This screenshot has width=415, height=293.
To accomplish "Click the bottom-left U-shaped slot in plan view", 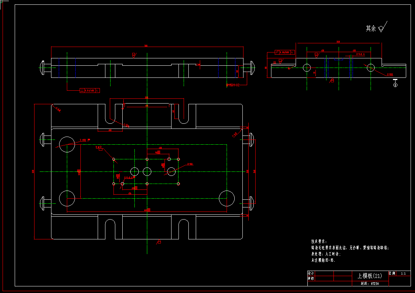I will (x=110, y=229).
